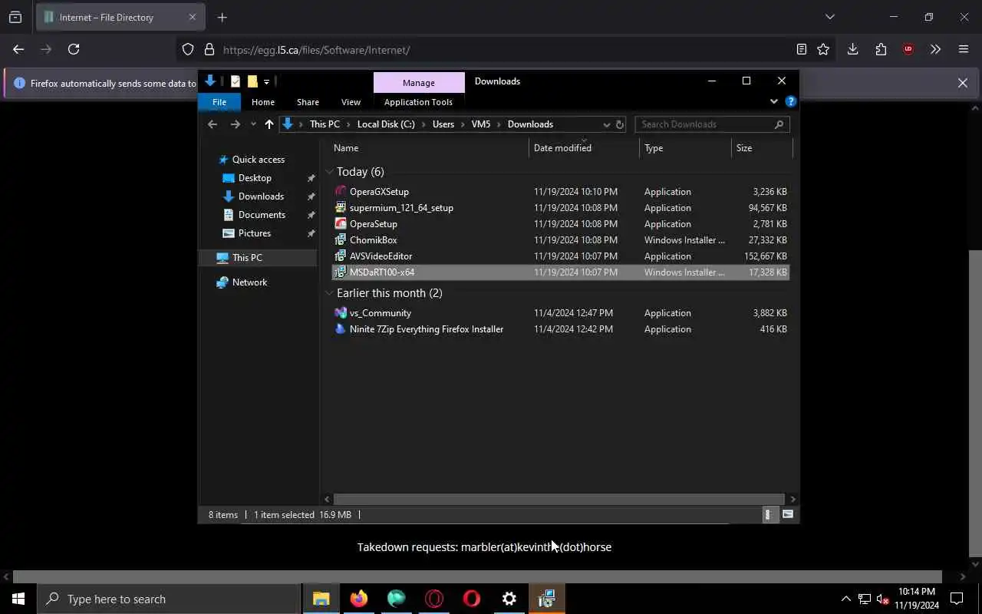Select Network in navigation pane
982x614 pixels.
pos(249,282)
